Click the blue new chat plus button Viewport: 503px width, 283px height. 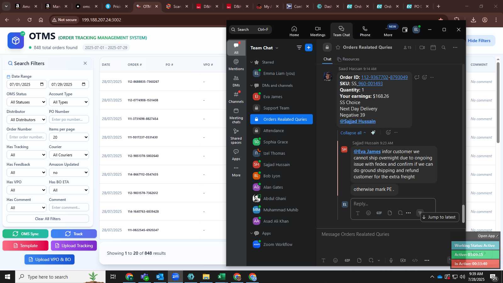309,47
